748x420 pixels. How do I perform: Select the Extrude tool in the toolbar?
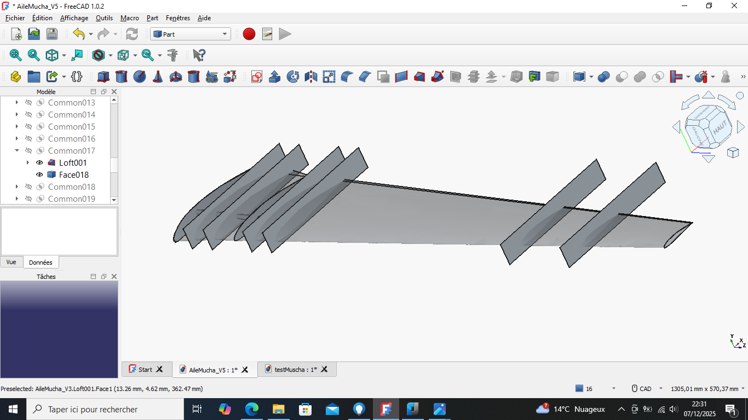[x=275, y=77]
